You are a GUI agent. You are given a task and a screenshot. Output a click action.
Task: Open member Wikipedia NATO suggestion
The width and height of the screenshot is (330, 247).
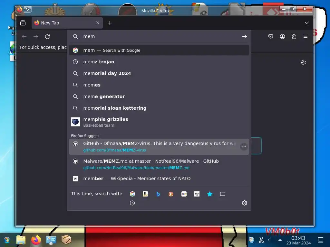click(x=159, y=178)
